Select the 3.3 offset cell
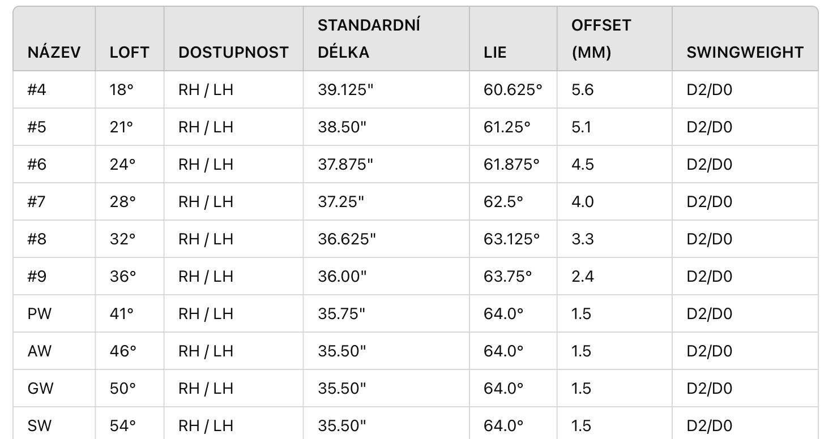This screenshot has width=837, height=439. point(582,239)
